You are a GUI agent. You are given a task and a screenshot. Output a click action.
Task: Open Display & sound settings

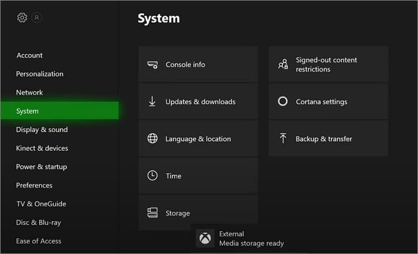42,130
